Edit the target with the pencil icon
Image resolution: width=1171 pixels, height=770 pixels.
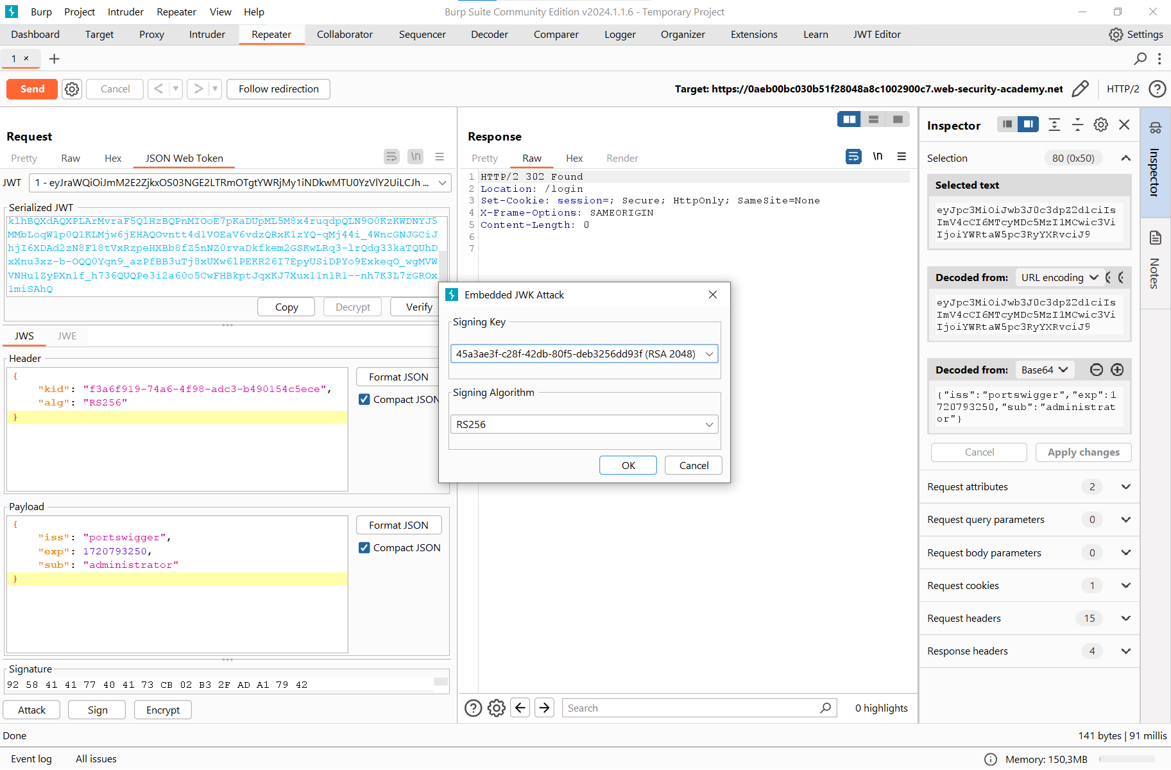(1080, 89)
